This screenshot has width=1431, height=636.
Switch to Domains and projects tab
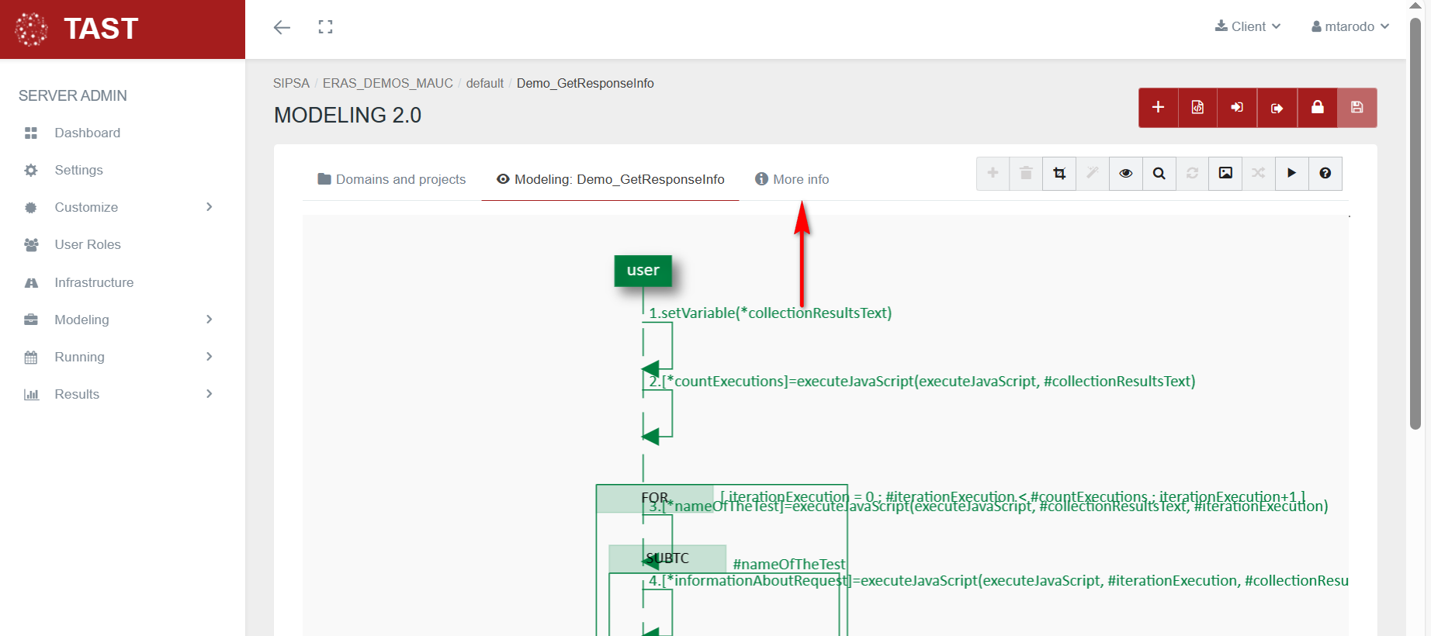tap(392, 179)
